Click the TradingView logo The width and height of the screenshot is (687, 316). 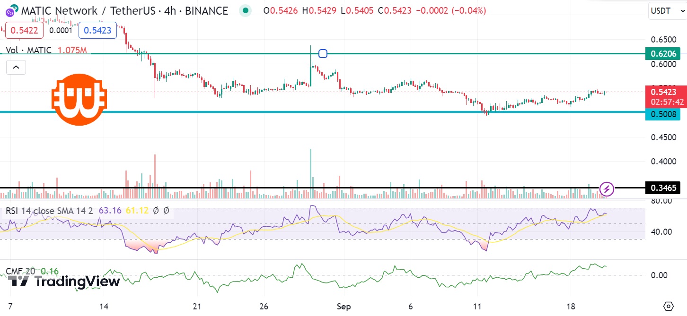click(64, 282)
